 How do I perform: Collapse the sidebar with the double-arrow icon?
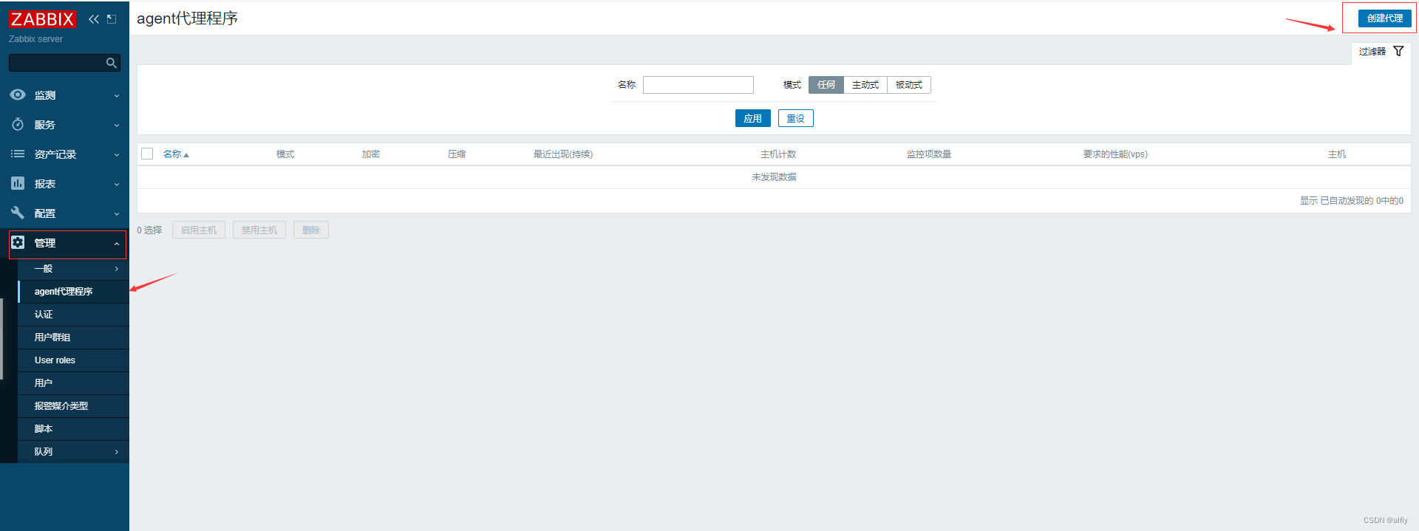(x=94, y=19)
